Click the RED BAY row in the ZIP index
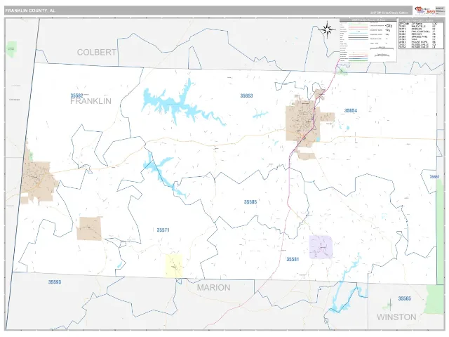The image size is (449, 337). pyautogui.click(x=417, y=34)
